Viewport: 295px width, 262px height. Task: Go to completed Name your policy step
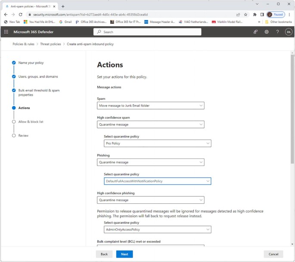click(14, 63)
